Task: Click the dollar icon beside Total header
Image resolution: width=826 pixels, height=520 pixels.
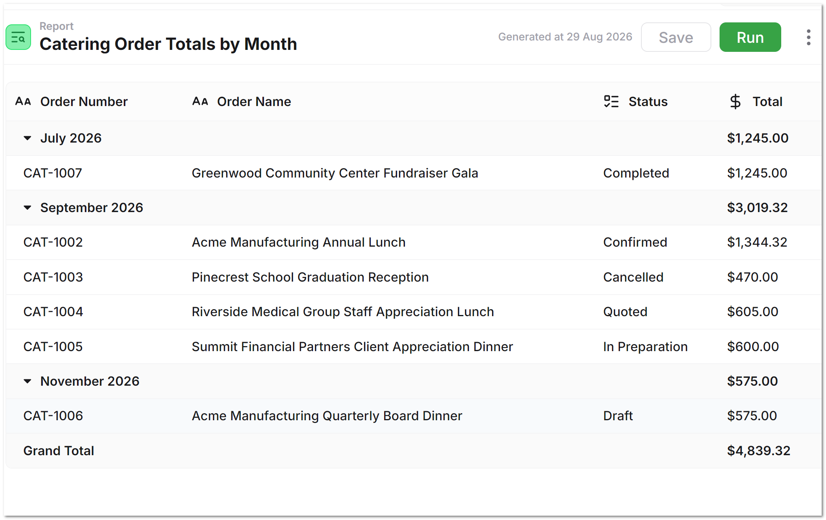Action: tap(735, 101)
